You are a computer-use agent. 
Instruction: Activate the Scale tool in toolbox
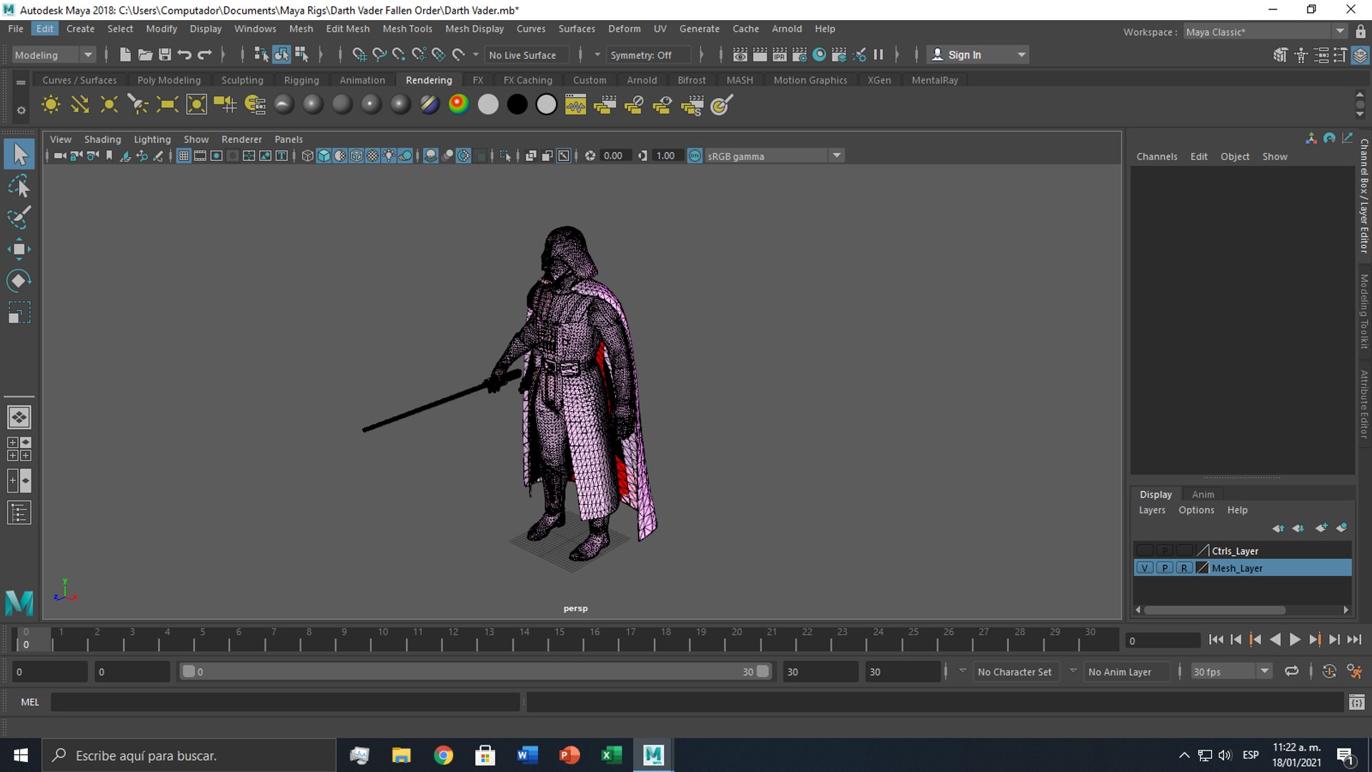[19, 312]
